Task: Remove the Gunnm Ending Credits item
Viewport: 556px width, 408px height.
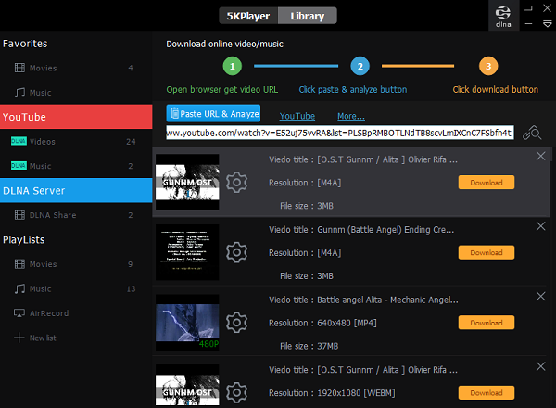Action: coord(541,226)
